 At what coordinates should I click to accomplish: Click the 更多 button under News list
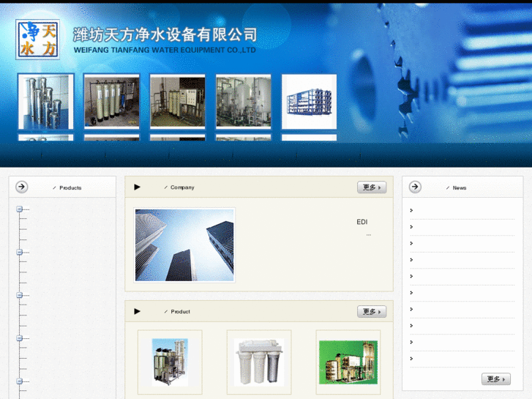495,379
